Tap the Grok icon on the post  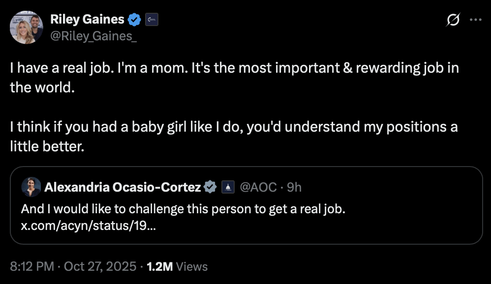tap(452, 20)
